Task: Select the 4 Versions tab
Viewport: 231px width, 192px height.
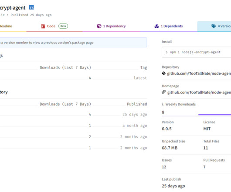Action: [214, 26]
